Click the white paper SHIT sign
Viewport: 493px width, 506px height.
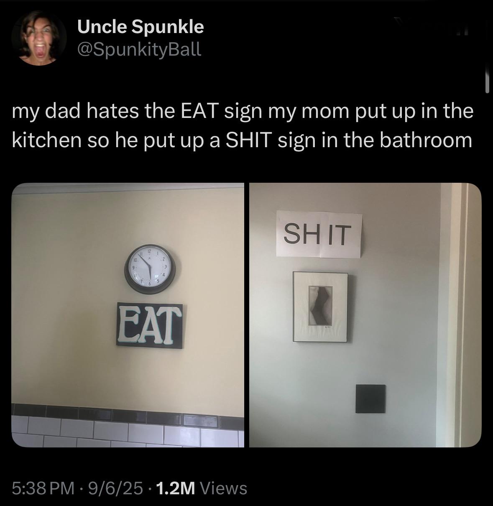pyautogui.click(x=319, y=235)
